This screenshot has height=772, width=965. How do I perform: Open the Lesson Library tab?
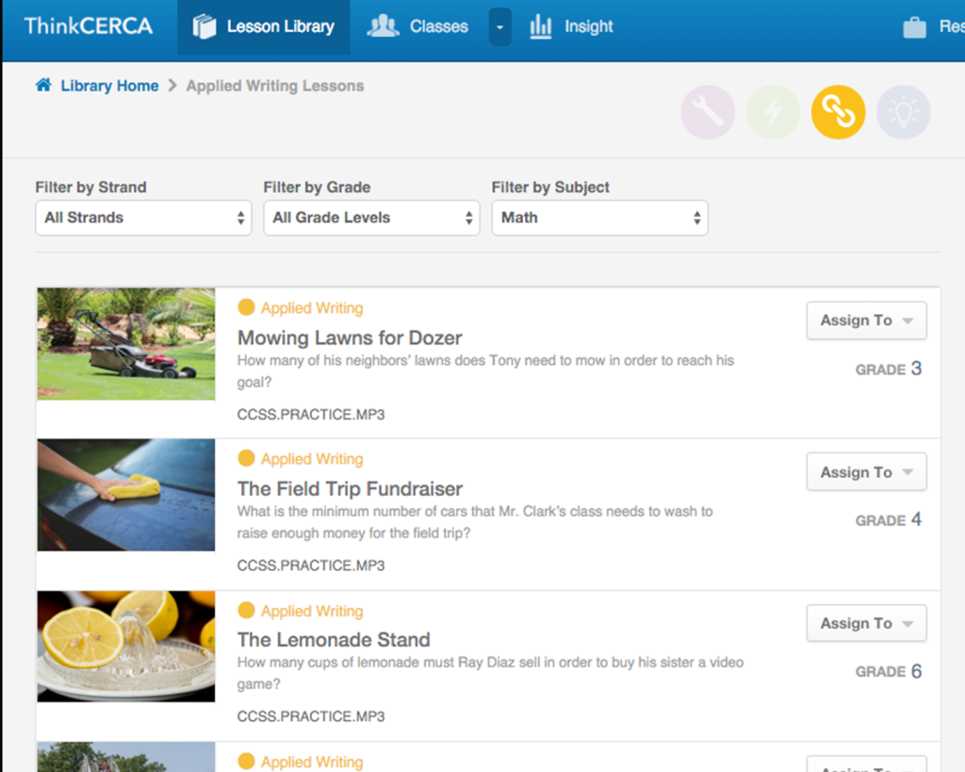[x=264, y=27]
